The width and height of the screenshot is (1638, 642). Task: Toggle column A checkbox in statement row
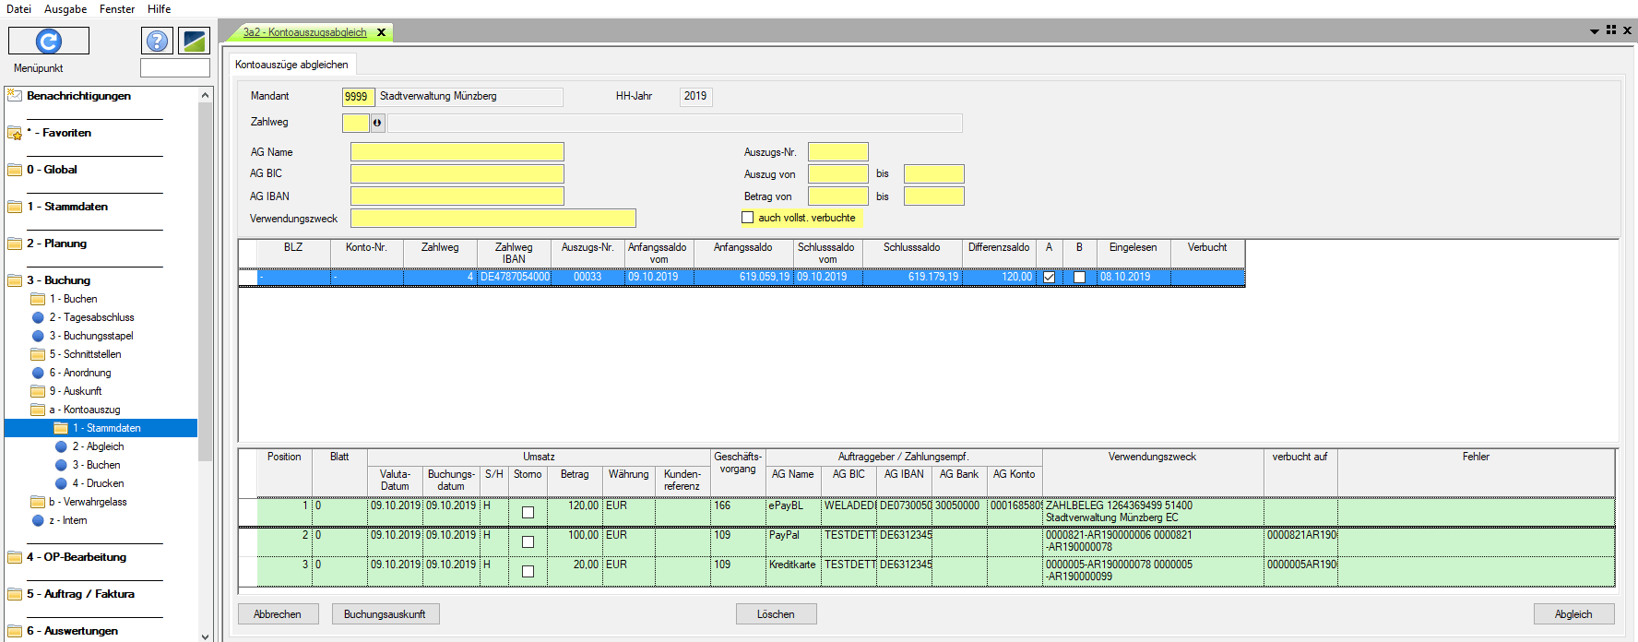pos(1049,277)
